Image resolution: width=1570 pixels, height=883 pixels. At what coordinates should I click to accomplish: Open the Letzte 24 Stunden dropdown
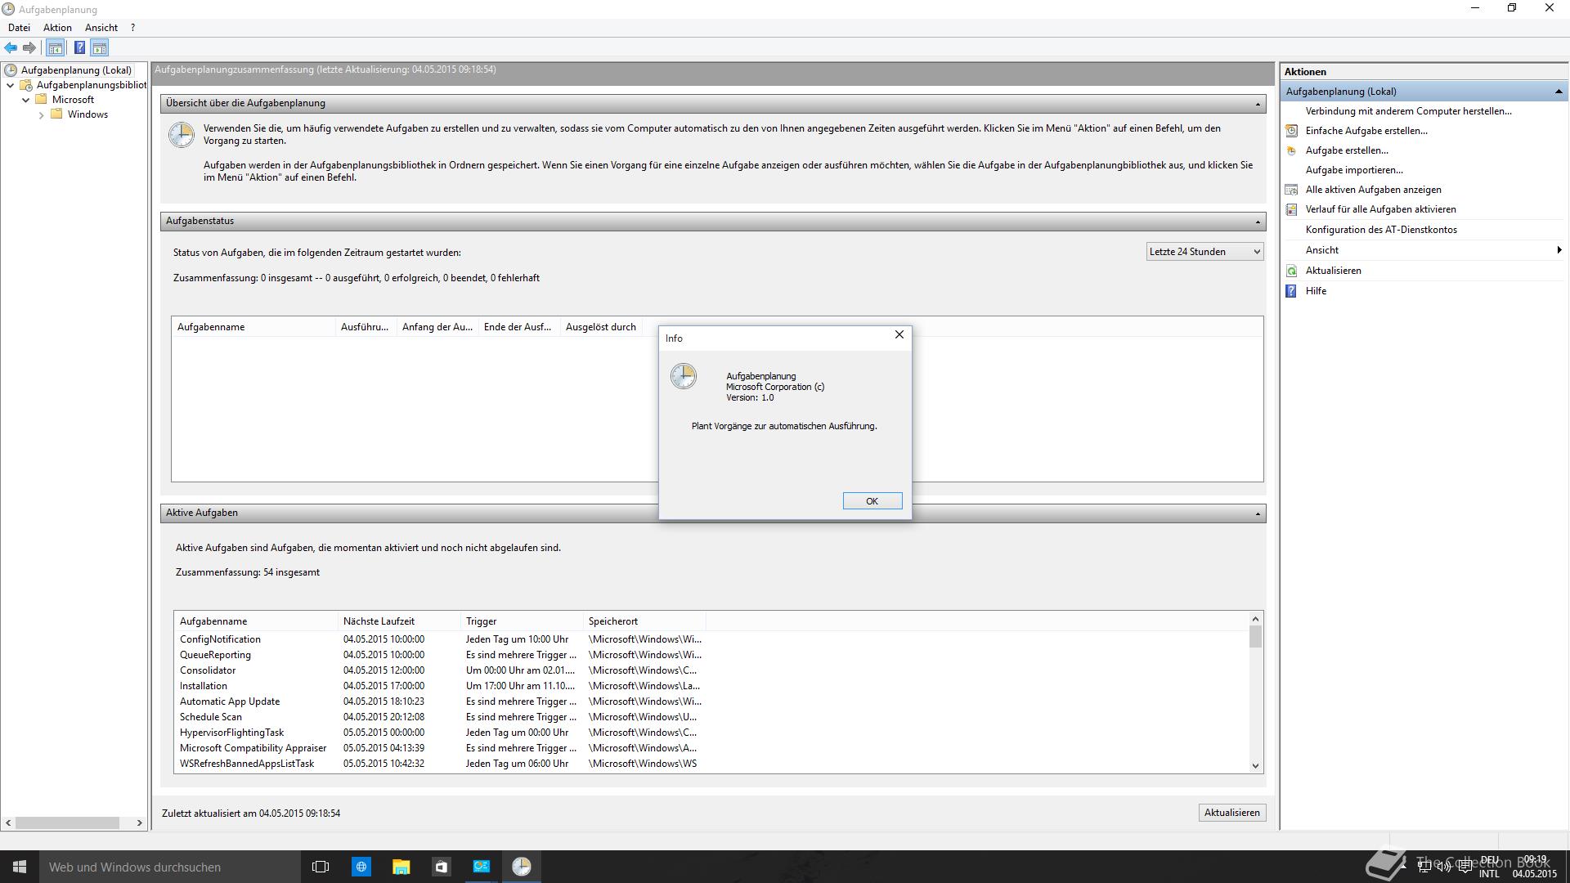pyautogui.click(x=1204, y=252)
